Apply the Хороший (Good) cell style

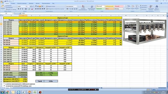pos(100,9)
